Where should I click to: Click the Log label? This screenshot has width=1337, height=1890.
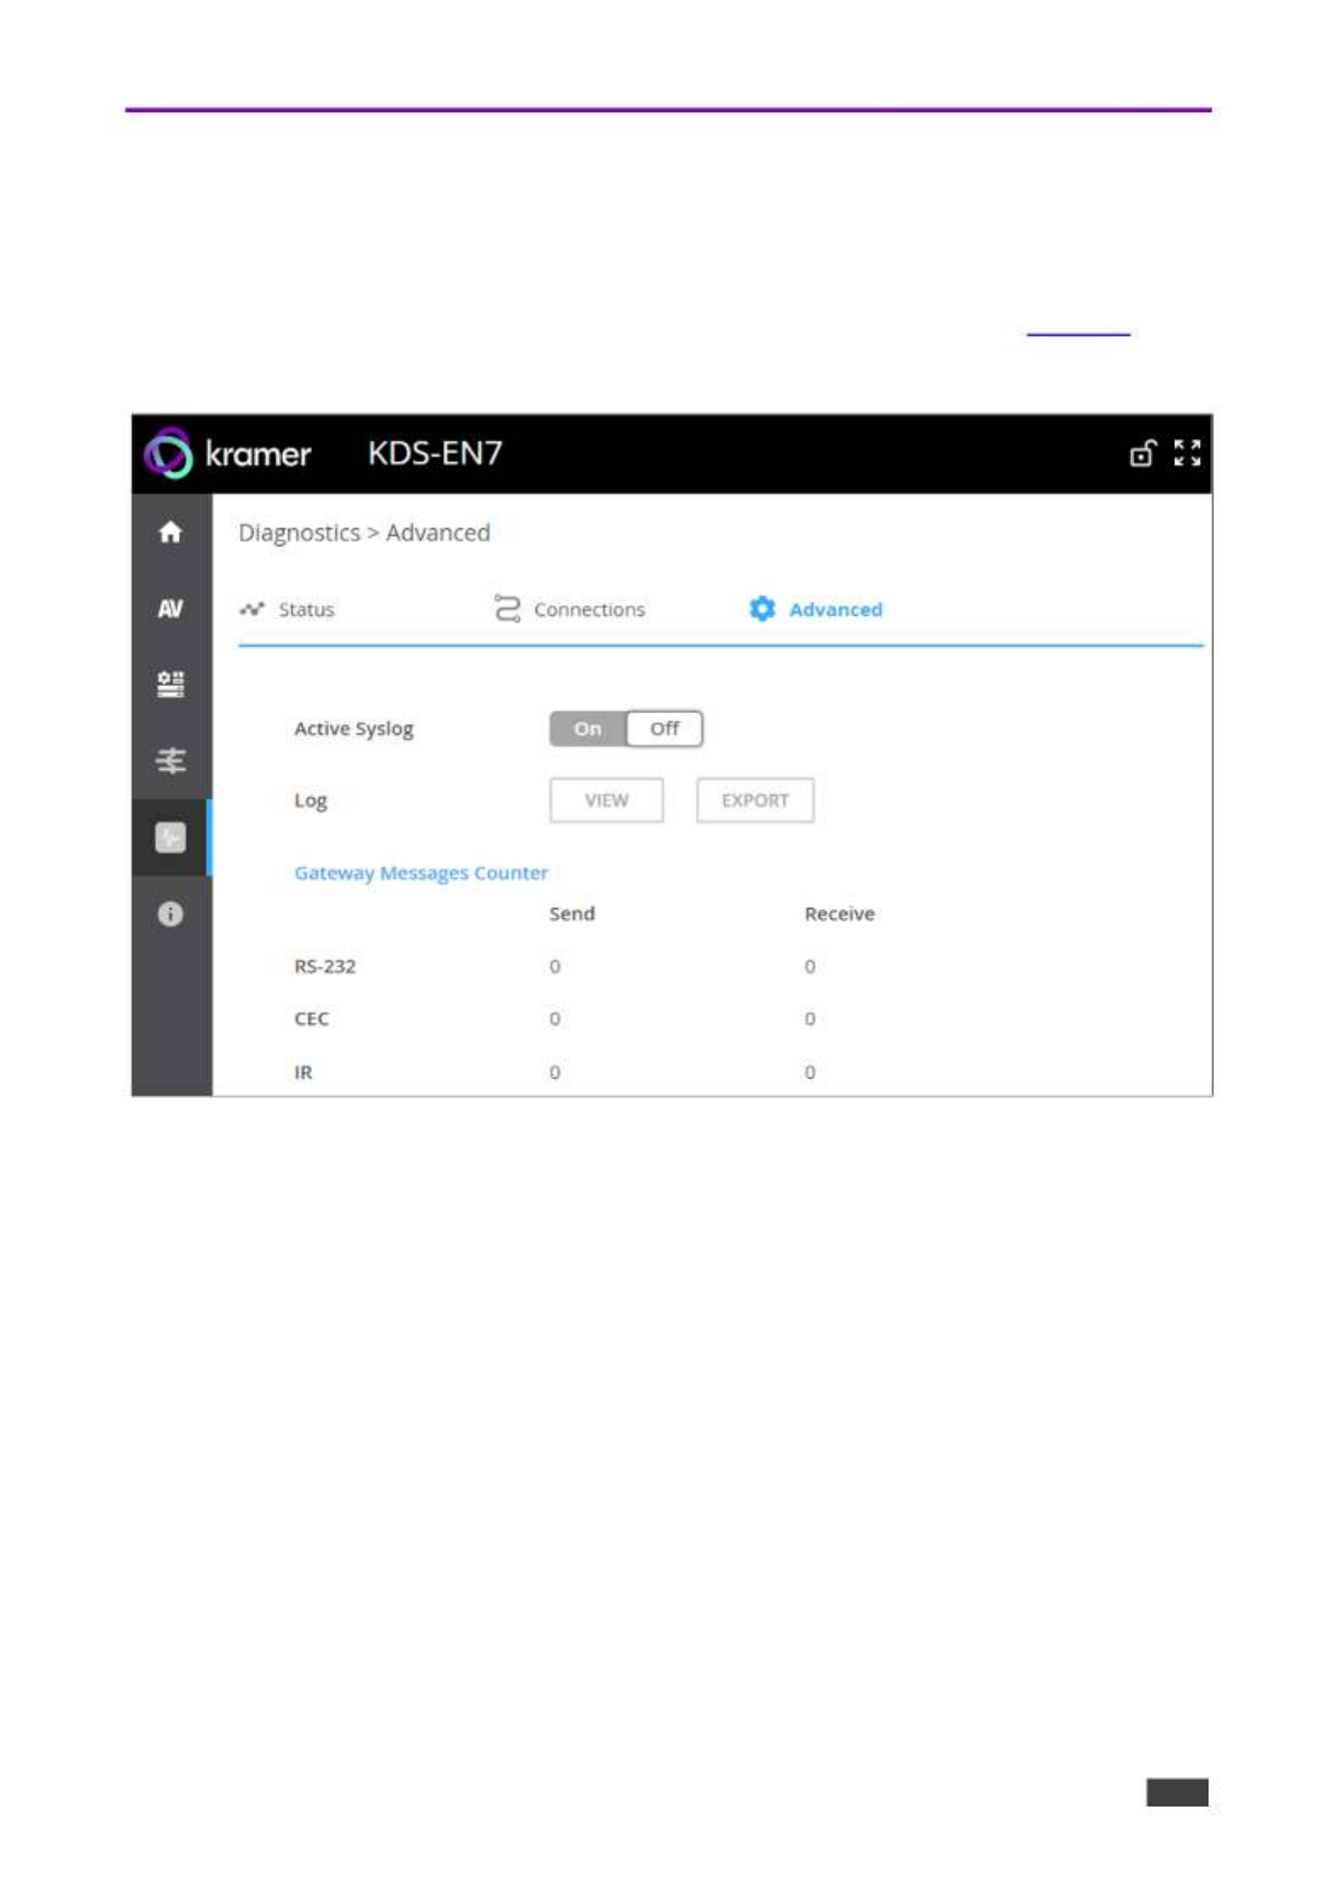(310, 801)
